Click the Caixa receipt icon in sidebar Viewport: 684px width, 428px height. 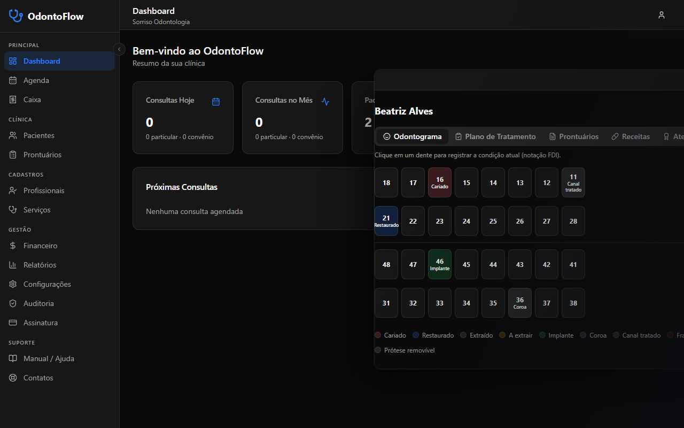(13, 100)
